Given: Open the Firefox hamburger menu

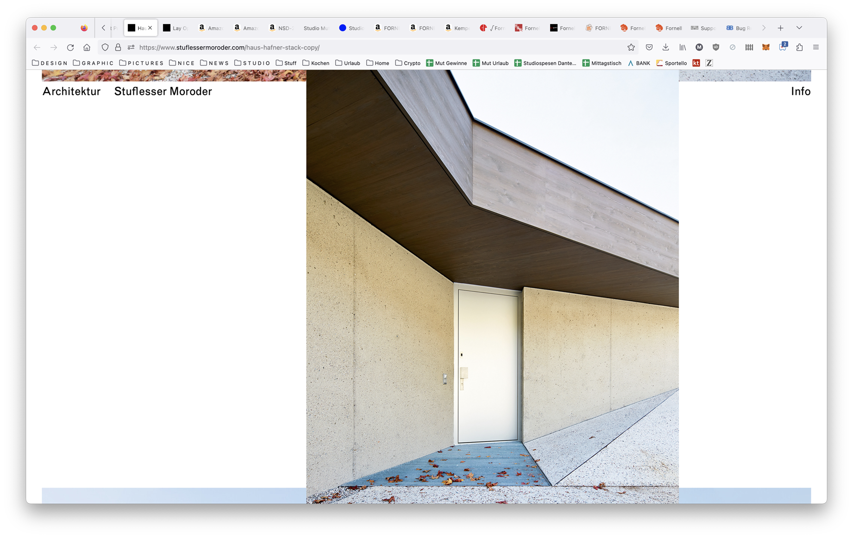Looking at the screenshot, I should 816,47.
